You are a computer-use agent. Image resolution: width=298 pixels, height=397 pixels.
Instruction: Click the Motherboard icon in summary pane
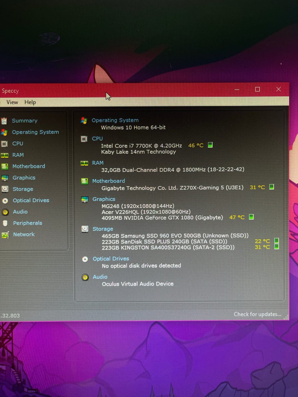tap(84, 181)
